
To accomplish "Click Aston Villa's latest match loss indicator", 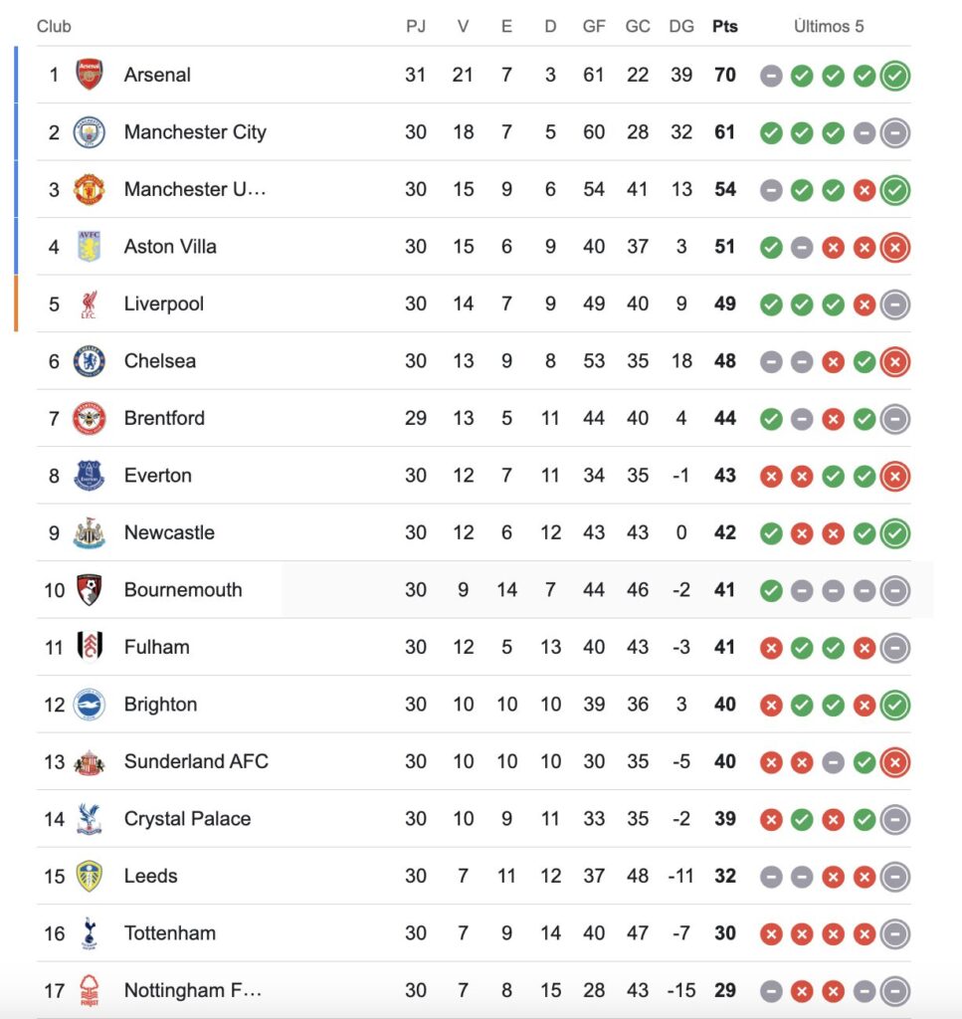I will coord(894,247).
